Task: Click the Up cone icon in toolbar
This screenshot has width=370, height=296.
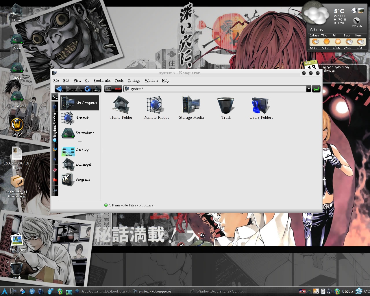Action: pos(78,89)
